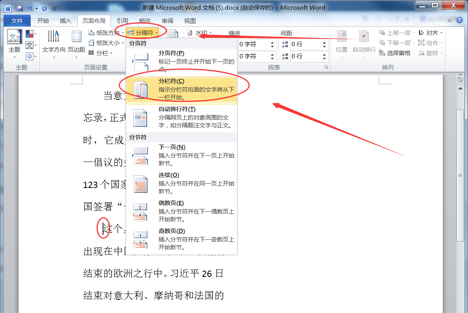Open the 组合 group dropdown
Screen dimensions: 468x313
[x=431, y=43]
